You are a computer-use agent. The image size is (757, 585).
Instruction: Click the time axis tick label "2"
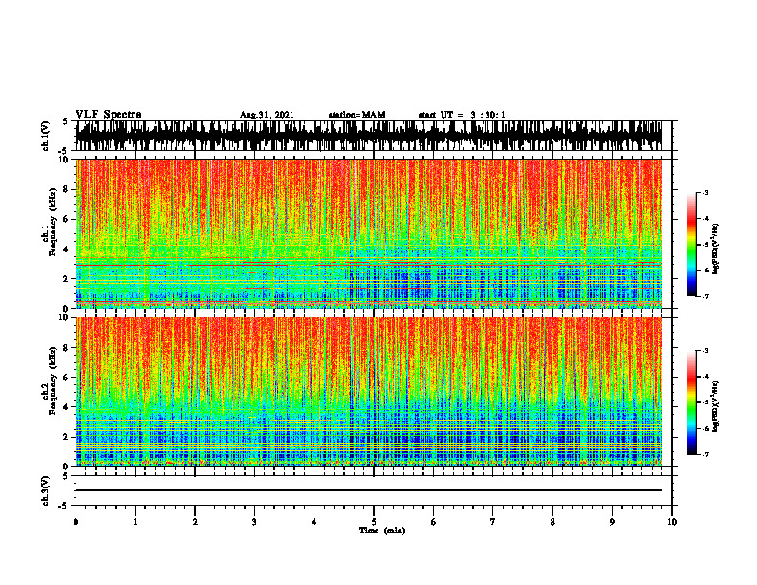[195, 522]
